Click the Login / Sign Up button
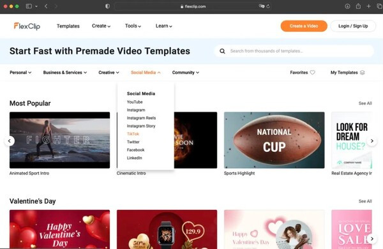Image resolution: width=383 pixels, height=249 pixels. 353,26
